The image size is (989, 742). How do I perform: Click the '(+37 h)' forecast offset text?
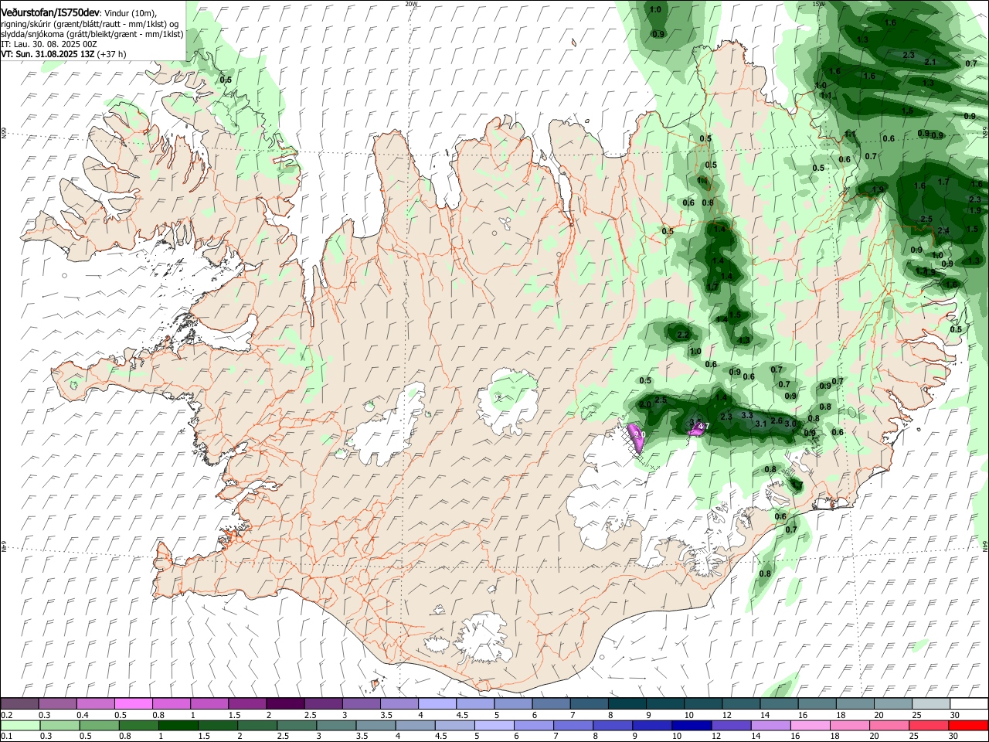(112, 54)
